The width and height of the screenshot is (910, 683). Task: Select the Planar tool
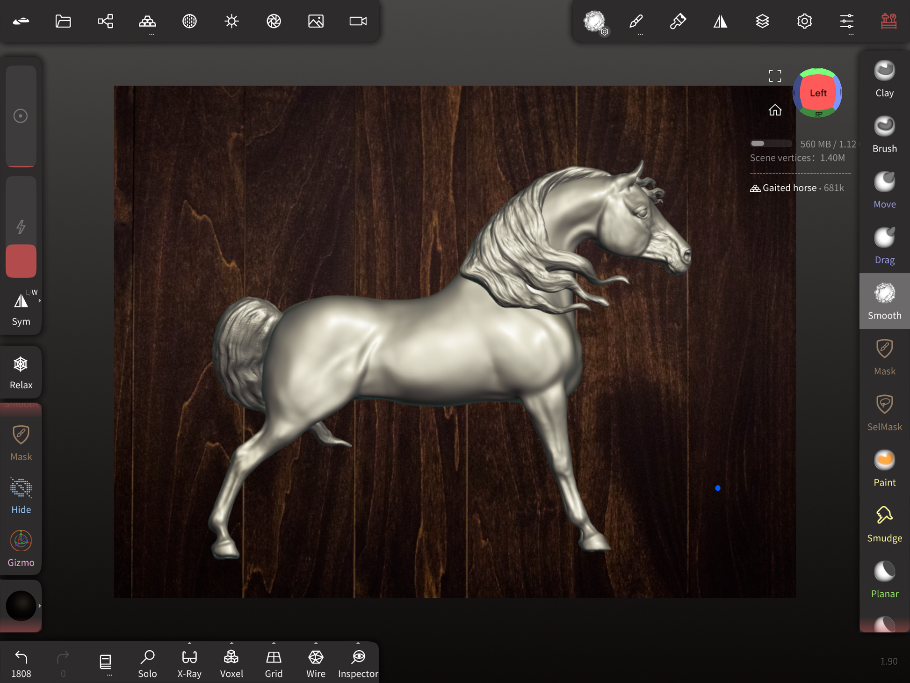click(884, 580)
